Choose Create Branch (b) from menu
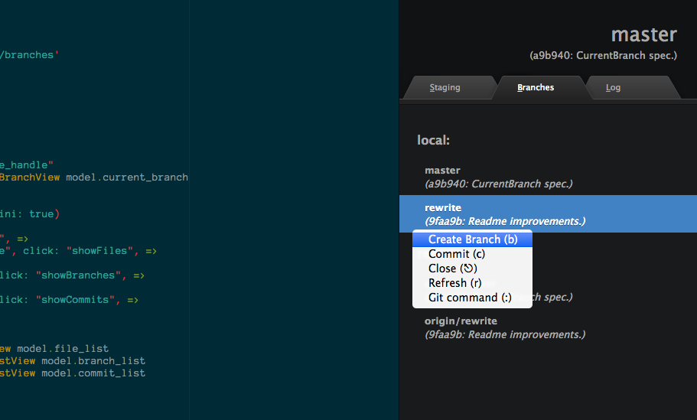This screenshot has height=420, width=697. [472, 239]
